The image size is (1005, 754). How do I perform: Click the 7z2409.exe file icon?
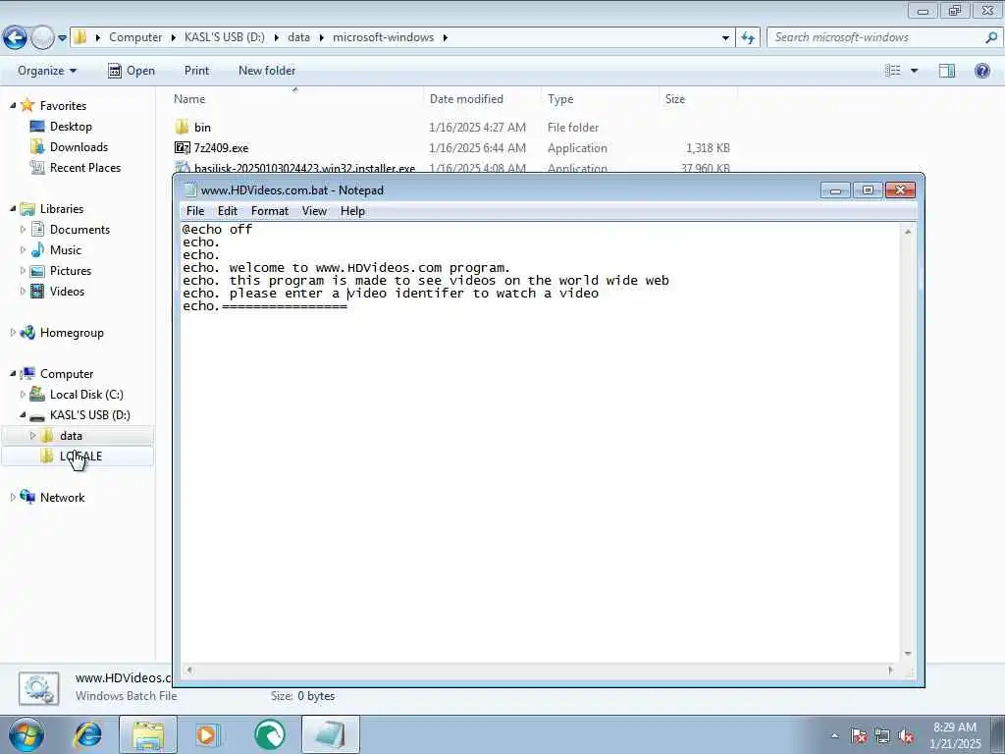point(182,147)
